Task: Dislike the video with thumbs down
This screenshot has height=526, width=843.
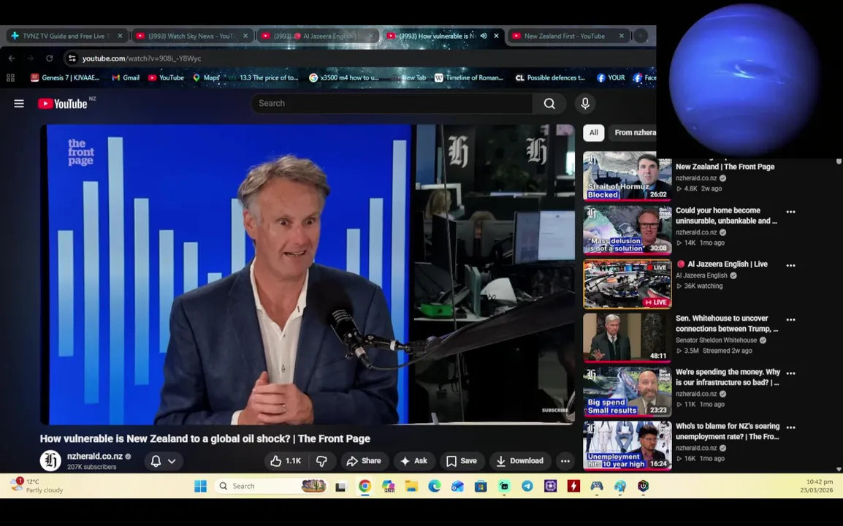Action: click(x=321, y=461)
